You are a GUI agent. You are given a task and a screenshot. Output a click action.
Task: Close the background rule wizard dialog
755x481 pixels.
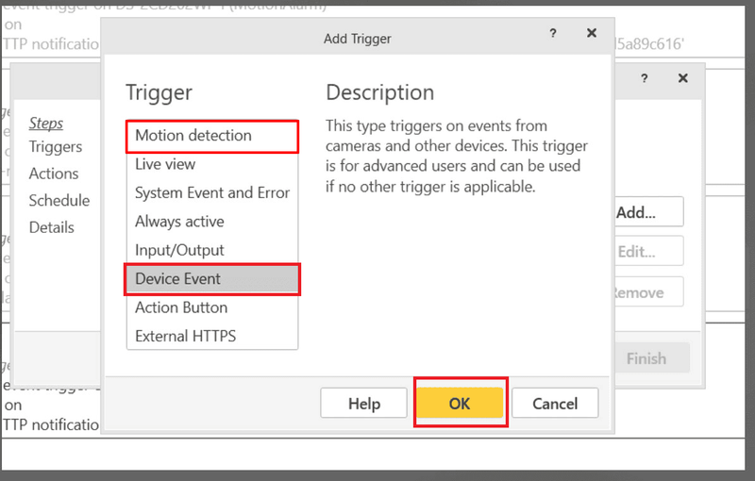click(682, 78)
